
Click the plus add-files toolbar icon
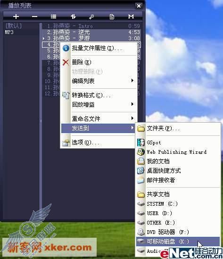click(x=16, y=17)
